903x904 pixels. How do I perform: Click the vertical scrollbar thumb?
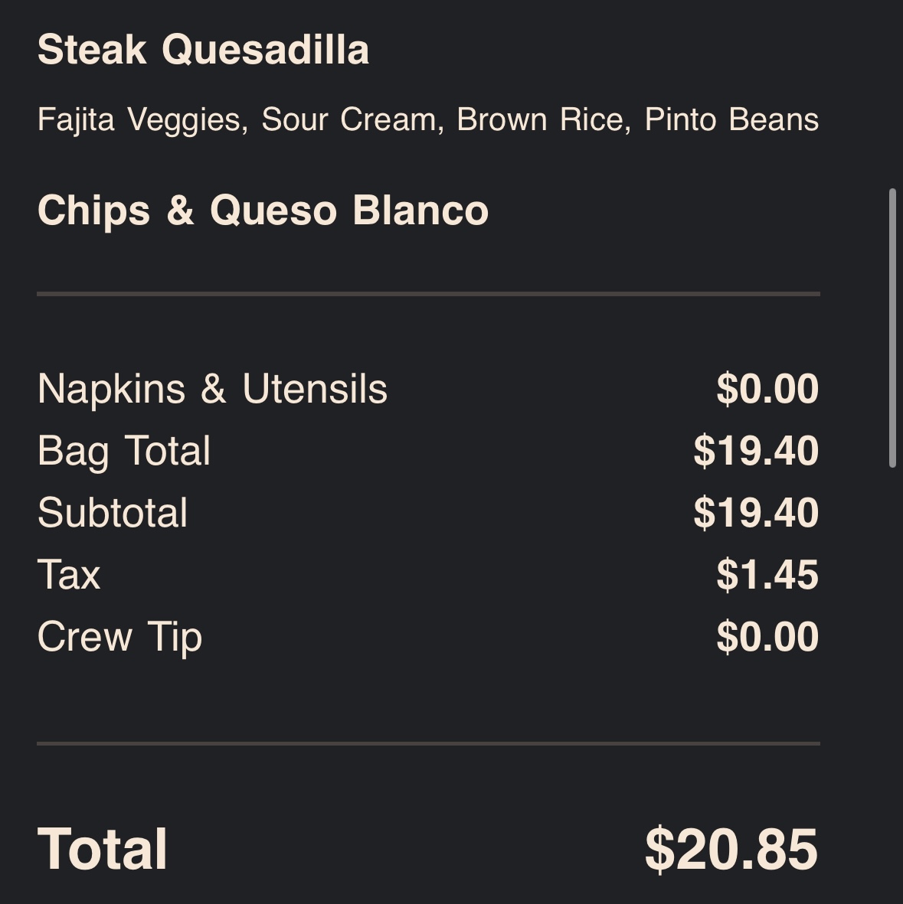click(x=892, y=328)
